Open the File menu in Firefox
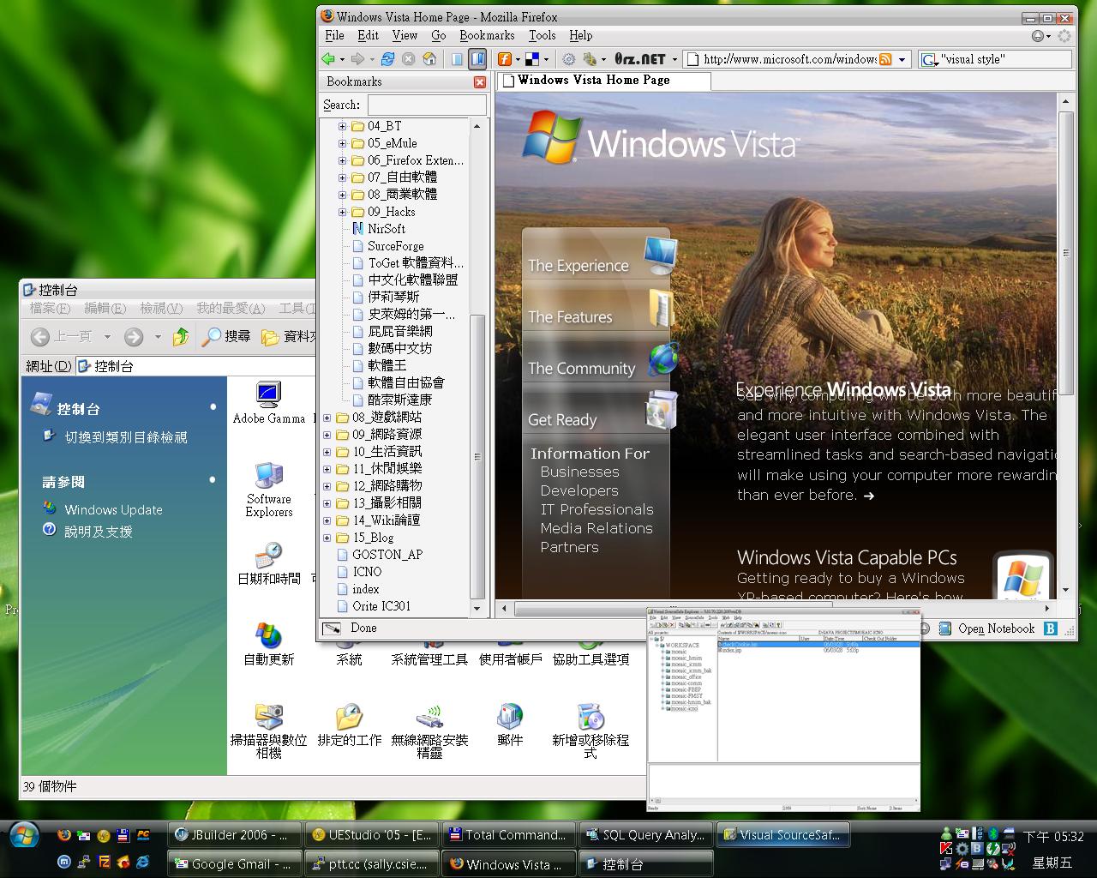1097x878 pixels. tap(335, 35)
